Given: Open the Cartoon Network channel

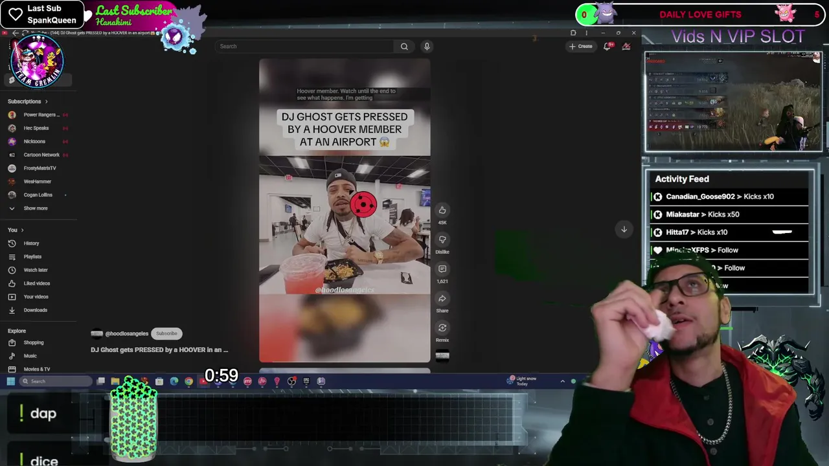Looking at the screenshot, I should (38, 155).
